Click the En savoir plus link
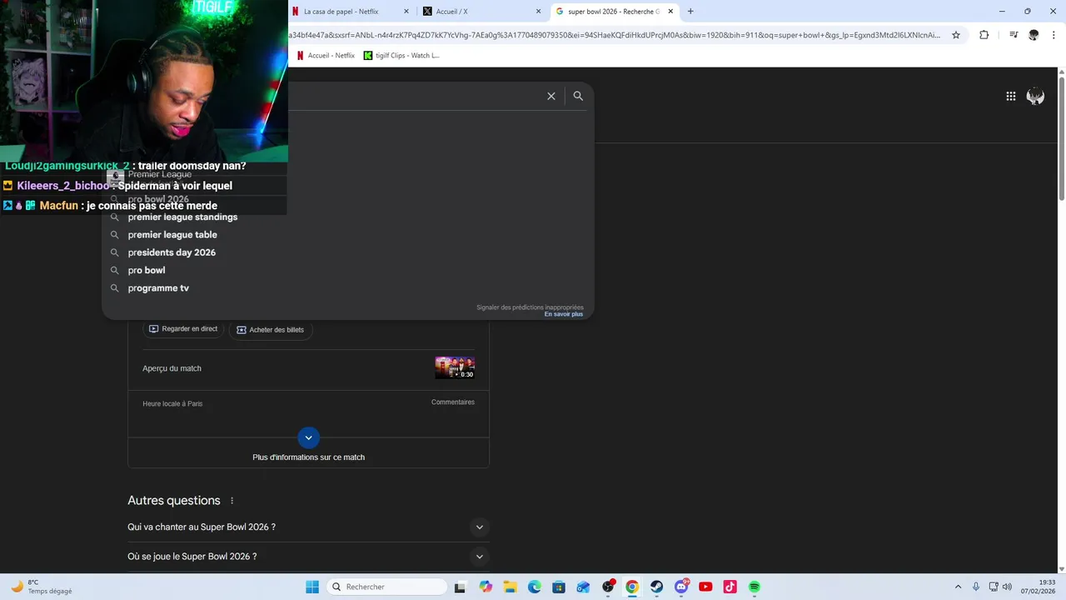 564,314
